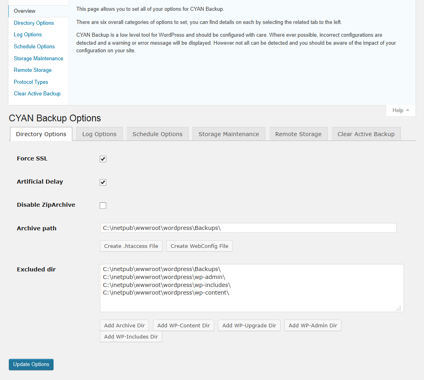Enable the Disable ZipArchive checkbox
The width and height of the screenshot is (424, 380).
point(103,206)
